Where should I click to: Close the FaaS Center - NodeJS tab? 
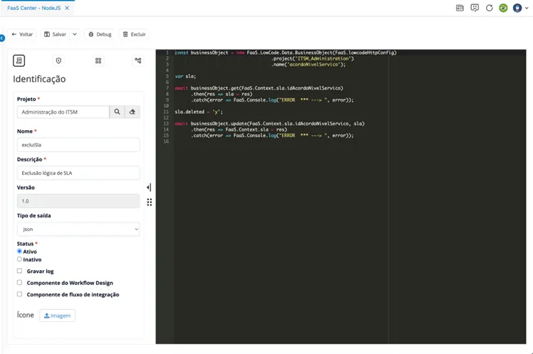coord(67,8)
